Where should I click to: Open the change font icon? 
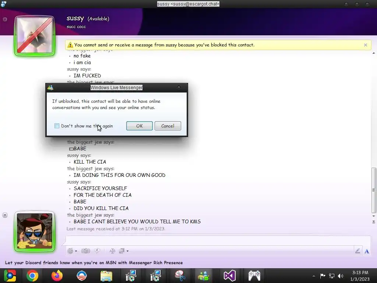112,251
